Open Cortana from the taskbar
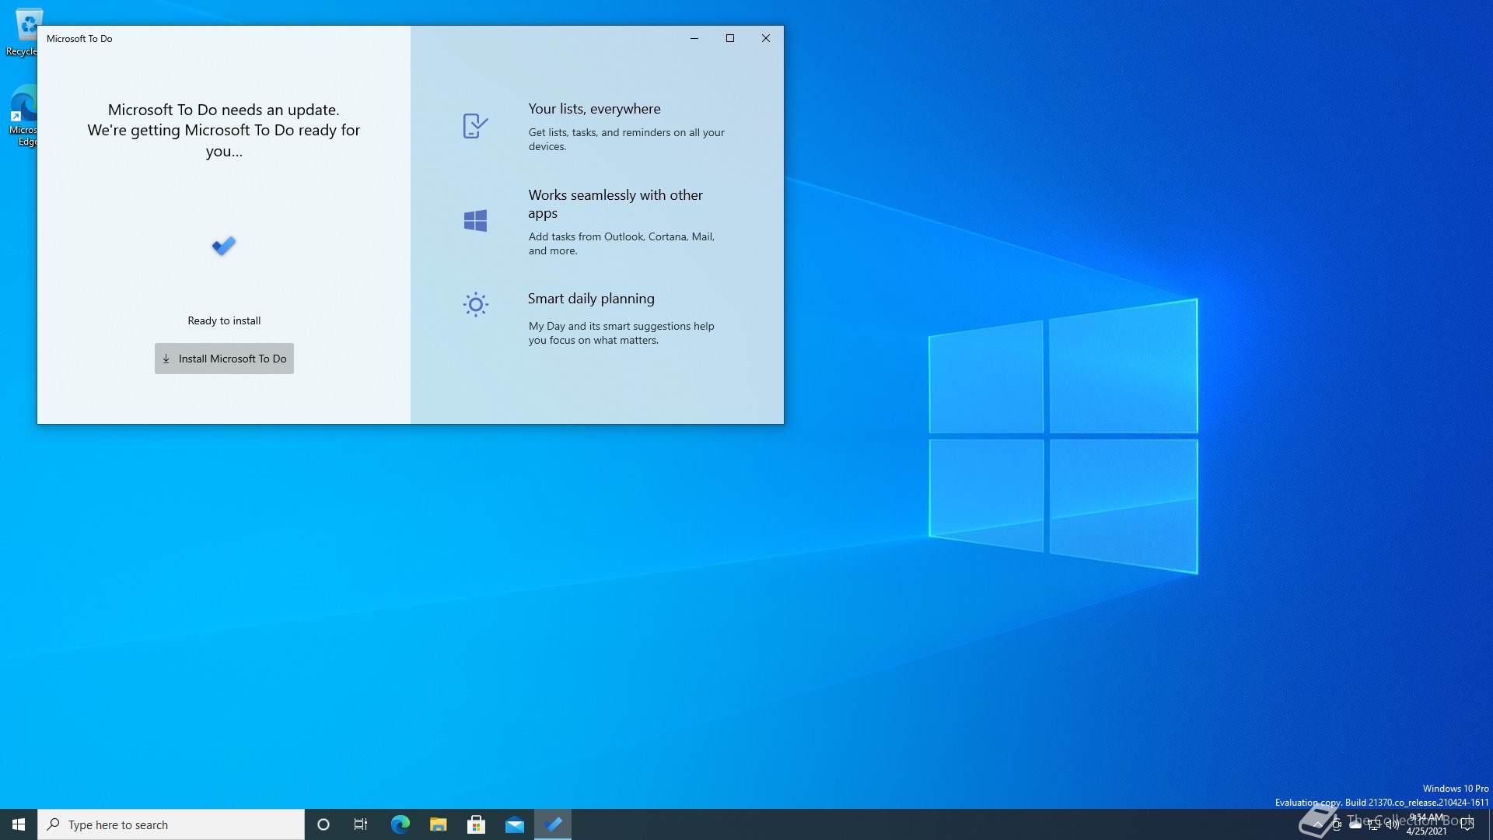1493x840 pixels. tap(323, 824)
